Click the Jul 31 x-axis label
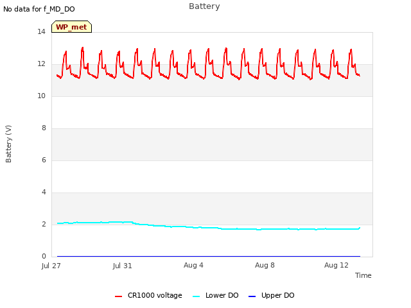Viewport: 411px width, 308px height. point(123,266)
